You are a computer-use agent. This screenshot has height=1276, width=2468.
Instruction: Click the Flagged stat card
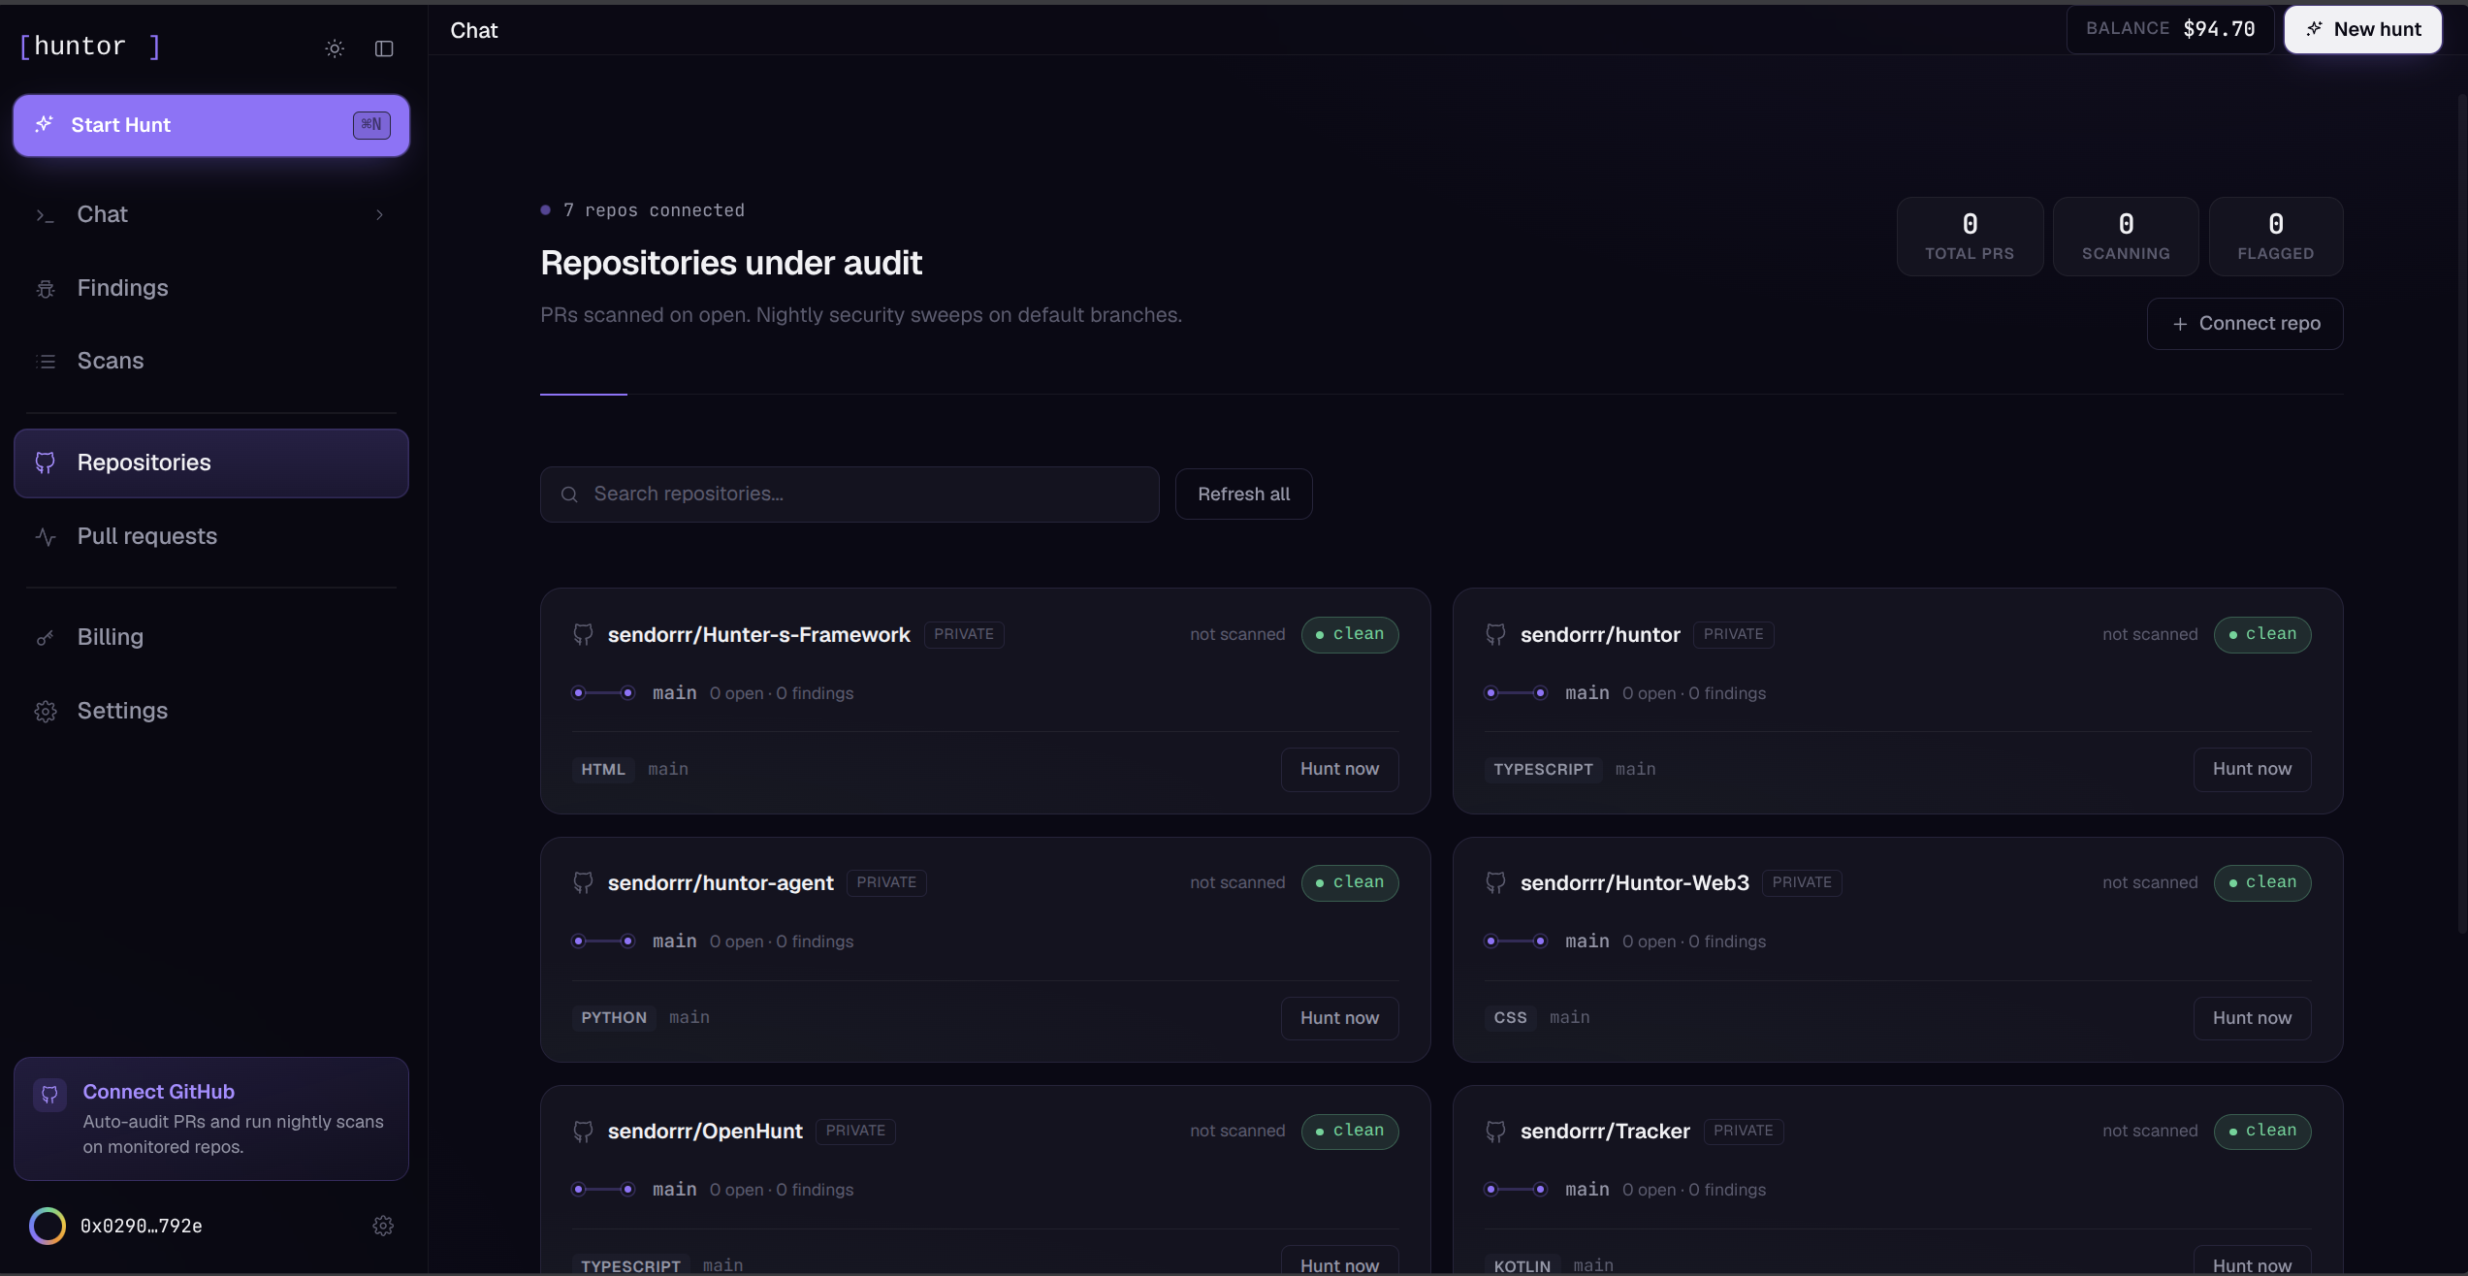pos(2275,237)
